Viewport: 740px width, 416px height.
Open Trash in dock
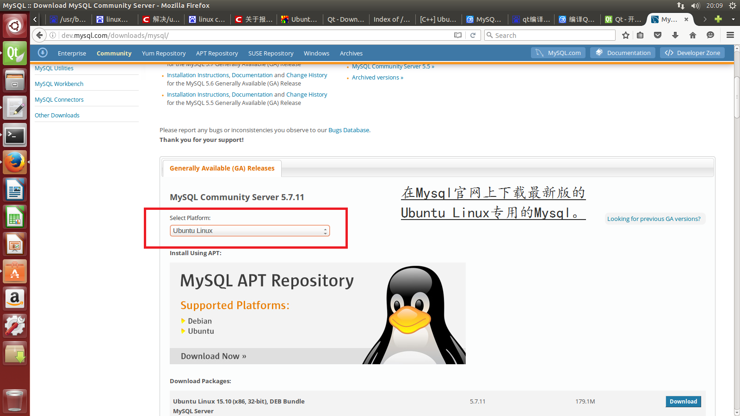15,401
